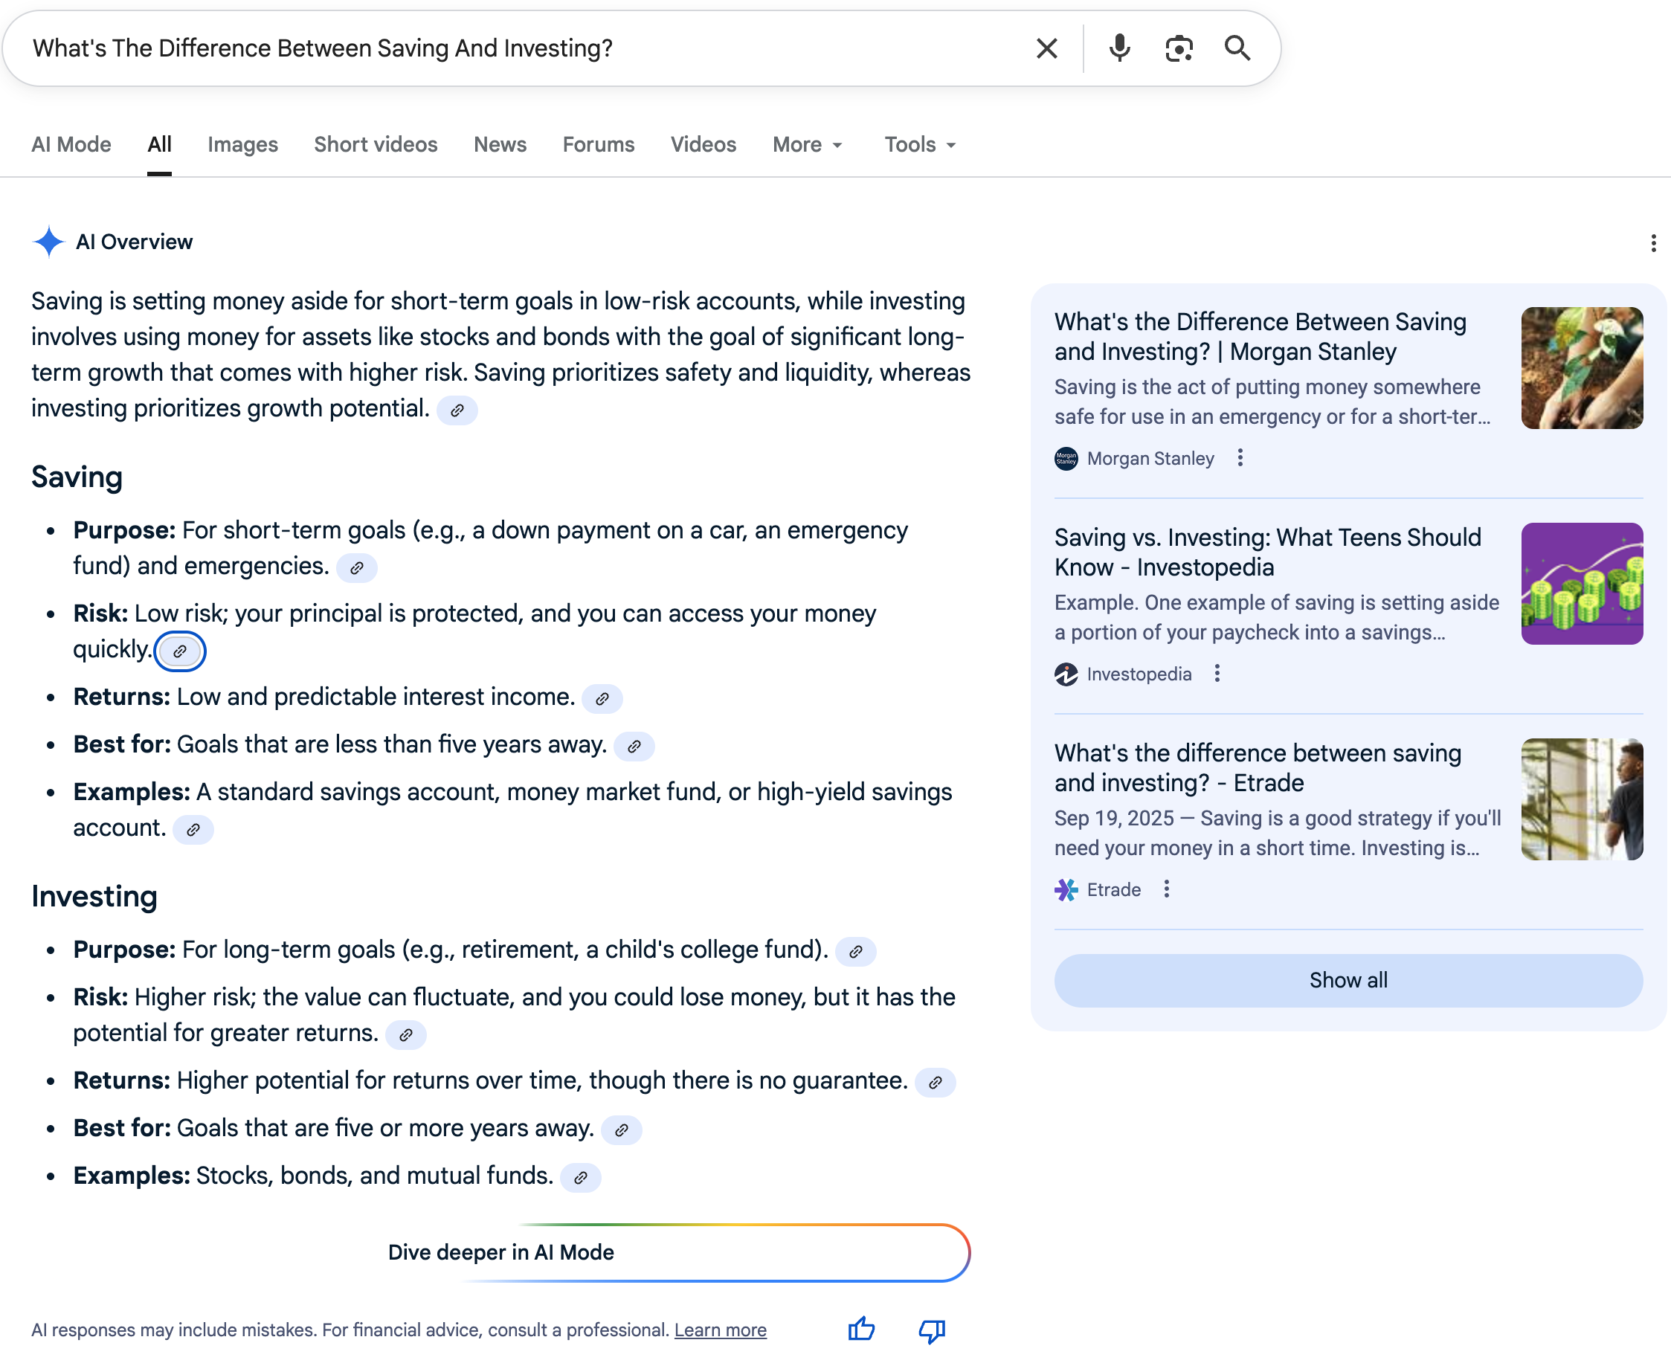Give thumbs down to the AI response
This screenshot has height=1363, width=1671.
[930, 1330]
